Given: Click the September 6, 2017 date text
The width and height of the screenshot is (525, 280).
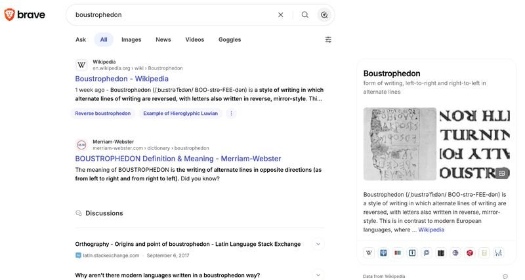Looking at the screenshot, I should coord(168,256).
